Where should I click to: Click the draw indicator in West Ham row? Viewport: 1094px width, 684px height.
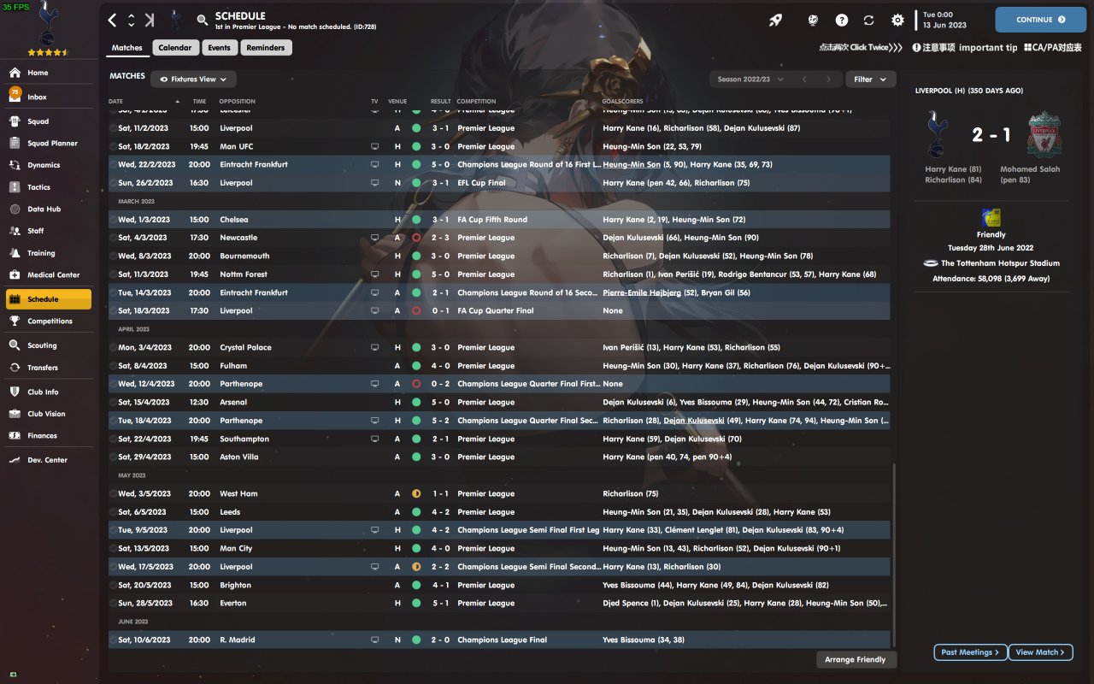pyautogui.click(x=416, y=493)
